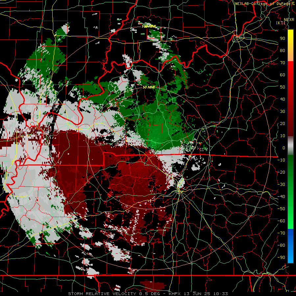
Task: Pick the blue segment of the color bar
Action: 290,246
